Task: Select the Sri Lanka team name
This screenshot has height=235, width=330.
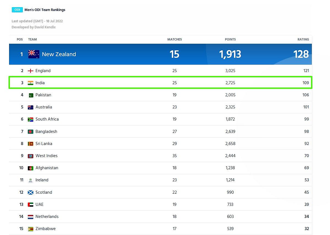Action: pos(44,143)
